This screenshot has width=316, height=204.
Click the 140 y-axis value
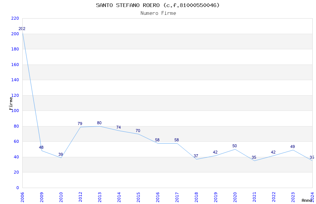[15, 80]
